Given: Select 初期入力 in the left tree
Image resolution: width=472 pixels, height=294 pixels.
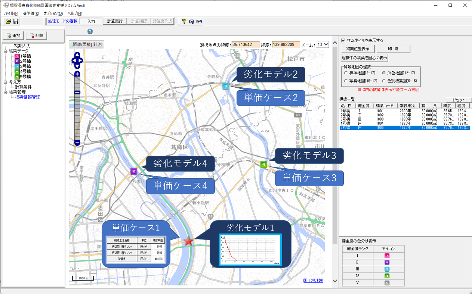Looking at the screenshot, I should (x=22, y=46).
